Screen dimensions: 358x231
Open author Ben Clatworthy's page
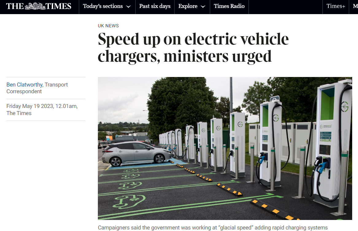25,85
